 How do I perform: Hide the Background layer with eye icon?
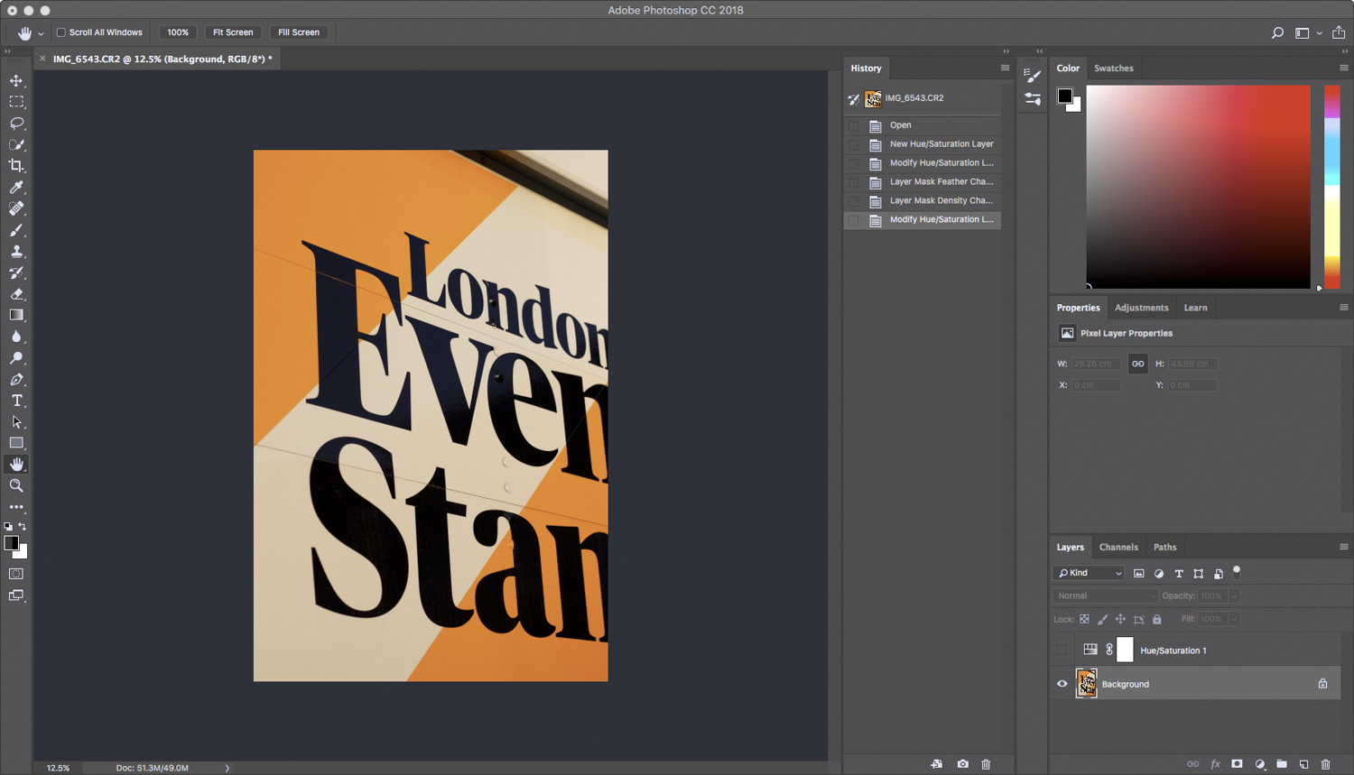(x=1062, y=684)
